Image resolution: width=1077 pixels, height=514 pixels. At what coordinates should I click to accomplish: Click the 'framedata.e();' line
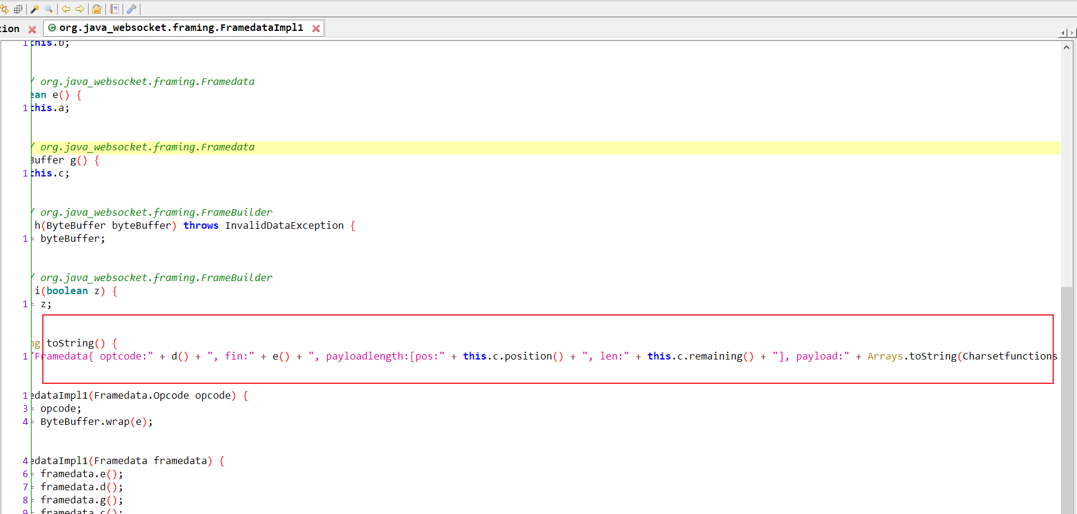click(82, 474)
